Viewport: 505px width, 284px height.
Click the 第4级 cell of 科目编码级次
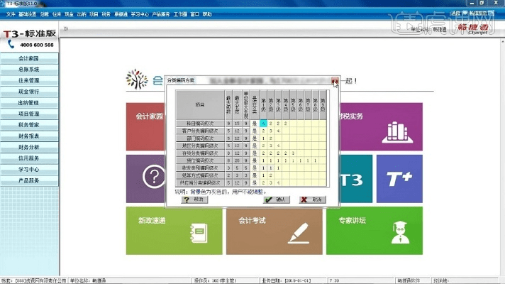coord(285,124)
